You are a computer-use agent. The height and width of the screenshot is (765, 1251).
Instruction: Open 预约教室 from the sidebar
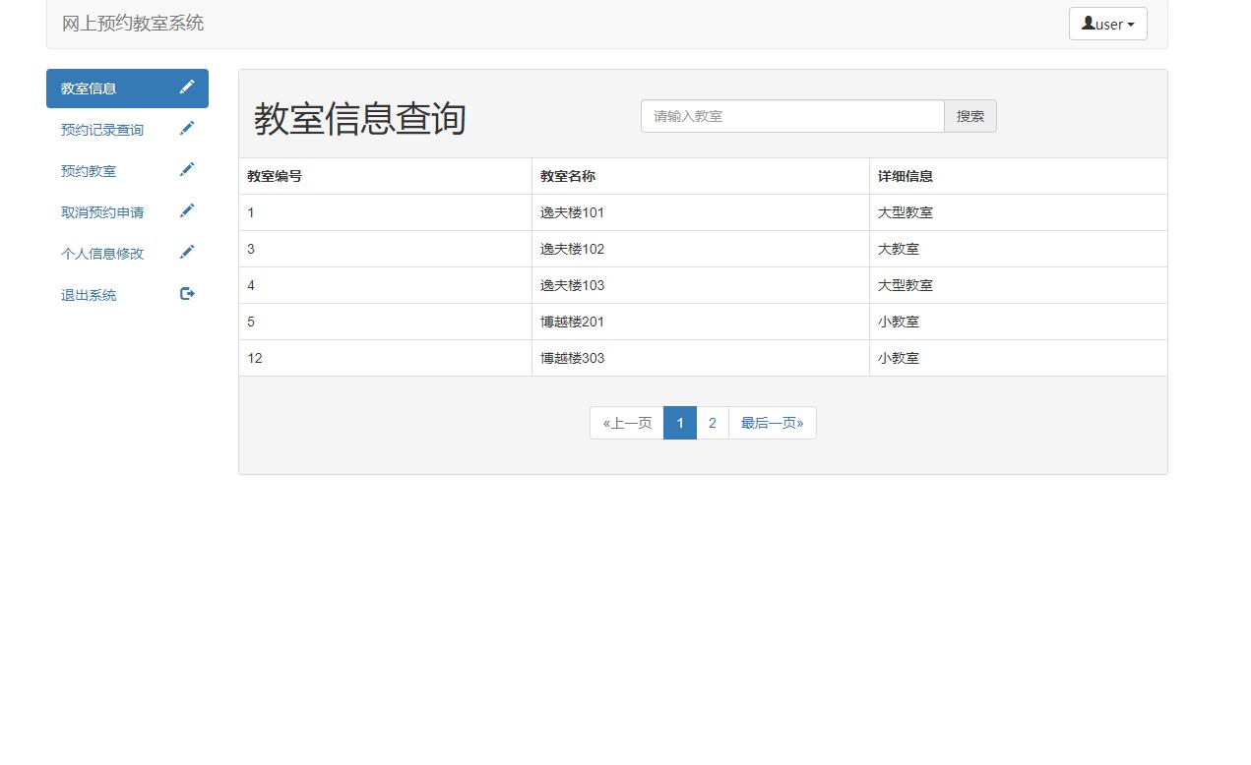point(88,170)
